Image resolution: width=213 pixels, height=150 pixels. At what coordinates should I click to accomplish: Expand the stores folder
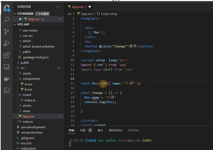[x=20, y=105]
